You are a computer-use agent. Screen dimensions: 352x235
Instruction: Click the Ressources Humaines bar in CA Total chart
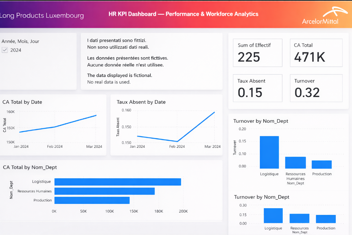104,191
